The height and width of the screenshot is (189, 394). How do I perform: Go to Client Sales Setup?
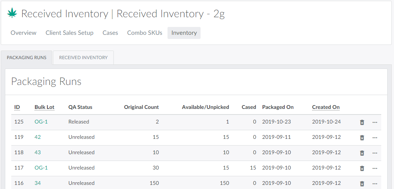pyautogui.click(x=69, y=33)
